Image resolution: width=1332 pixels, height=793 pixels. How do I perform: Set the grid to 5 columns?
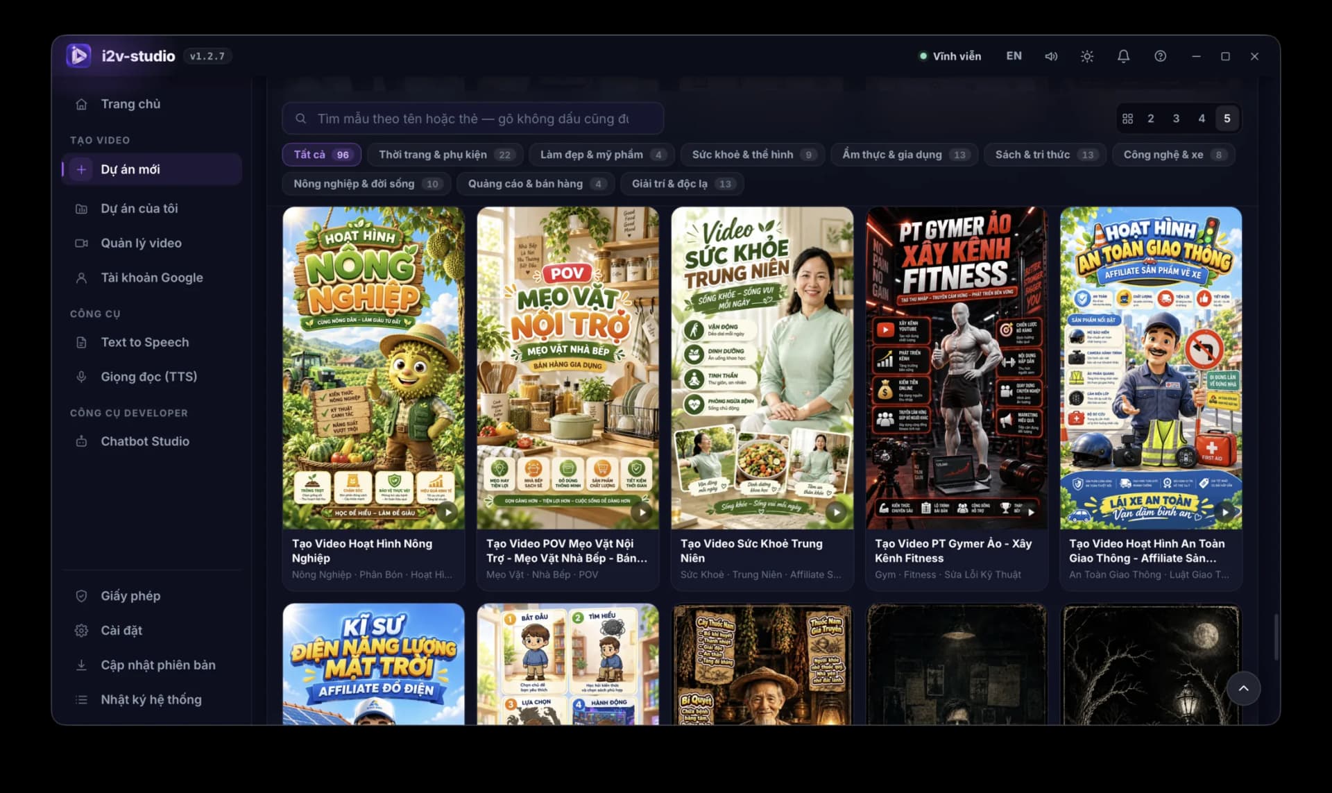point(1227,119)
